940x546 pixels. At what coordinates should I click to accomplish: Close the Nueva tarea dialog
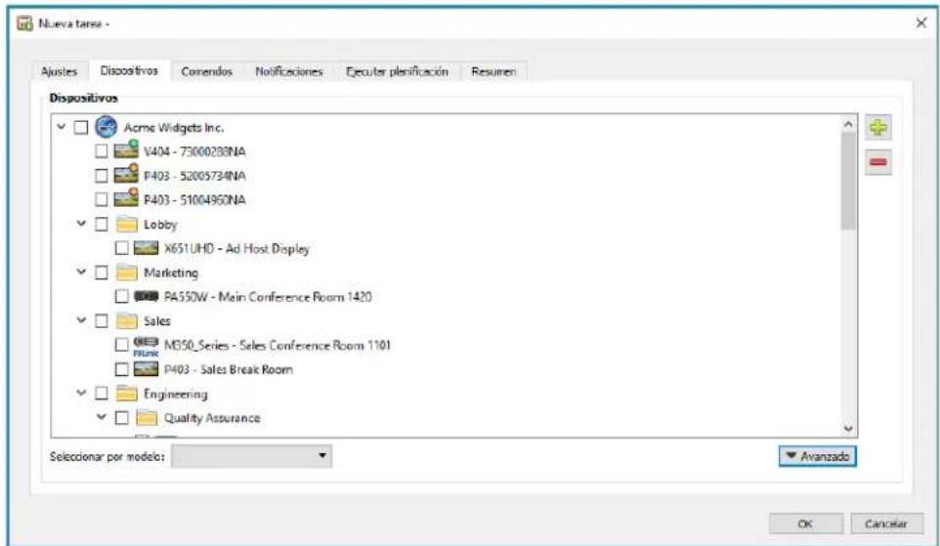(921, 23)
